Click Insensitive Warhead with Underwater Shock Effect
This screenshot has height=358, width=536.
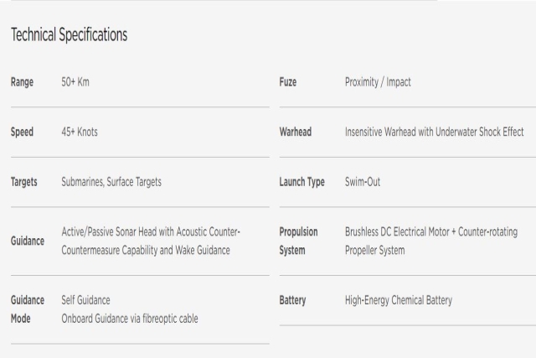tap(434, 132)
